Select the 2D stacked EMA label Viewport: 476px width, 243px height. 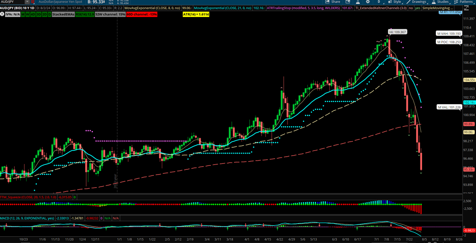coord(44,14)
